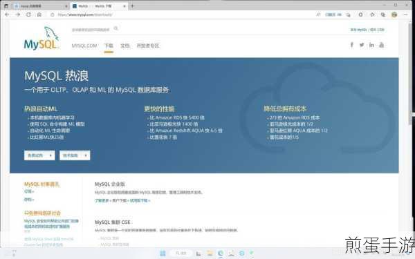Click the 存档 link under MySQL newsletter
The image size is (415, 259).
[29, 200]
